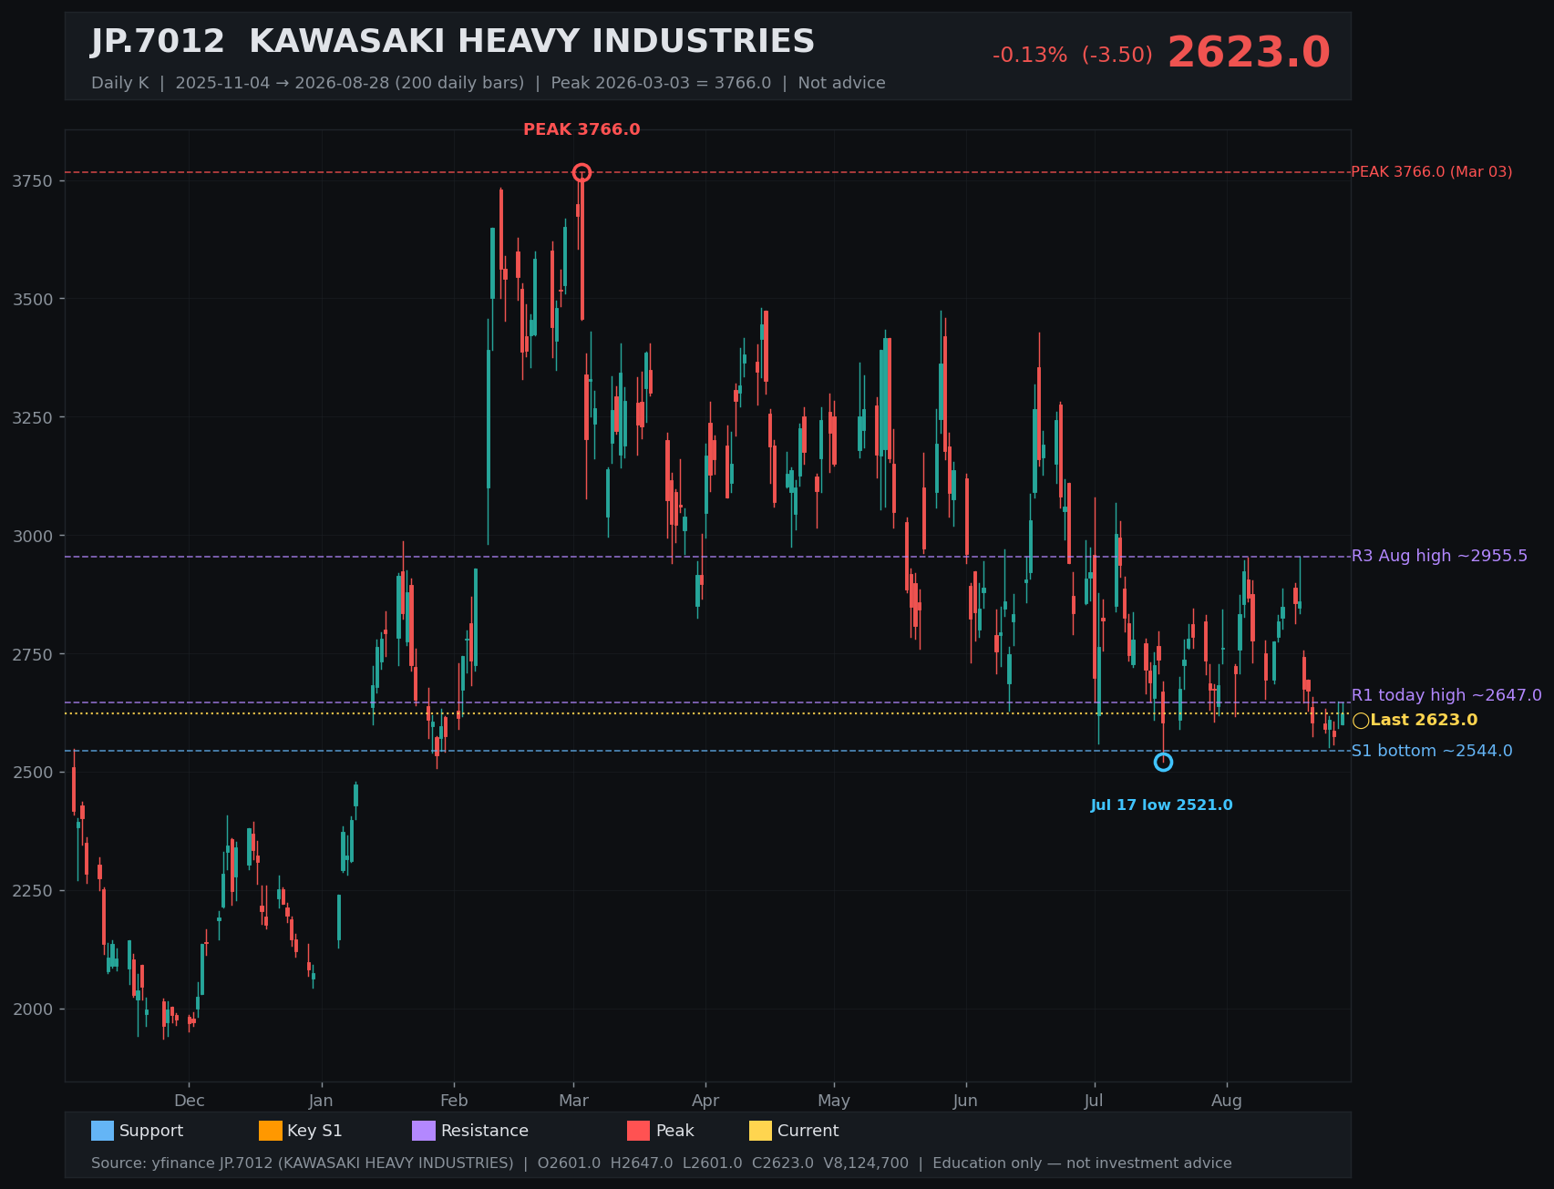Click the 3250 price axis tick
Viewport: 1554px width, 1189px height.
(33, 417)
